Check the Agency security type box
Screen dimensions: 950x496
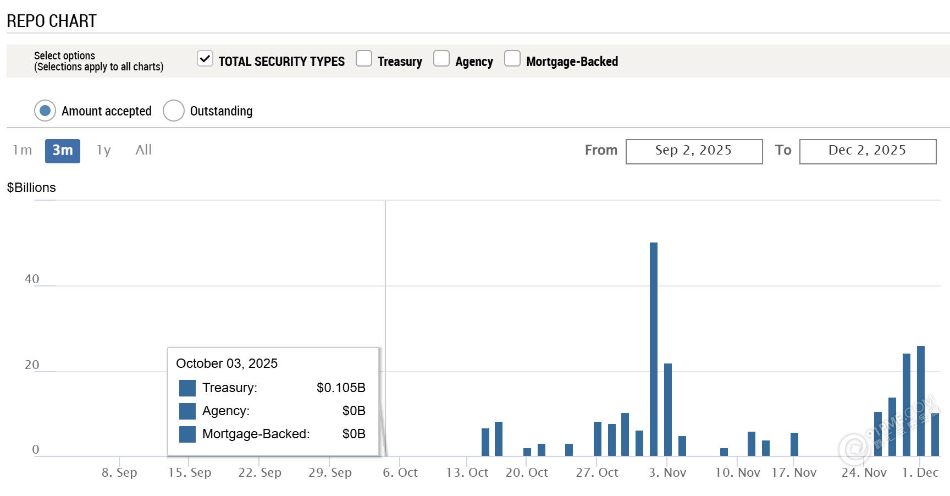pyautogui.click(x=441, y=59)
